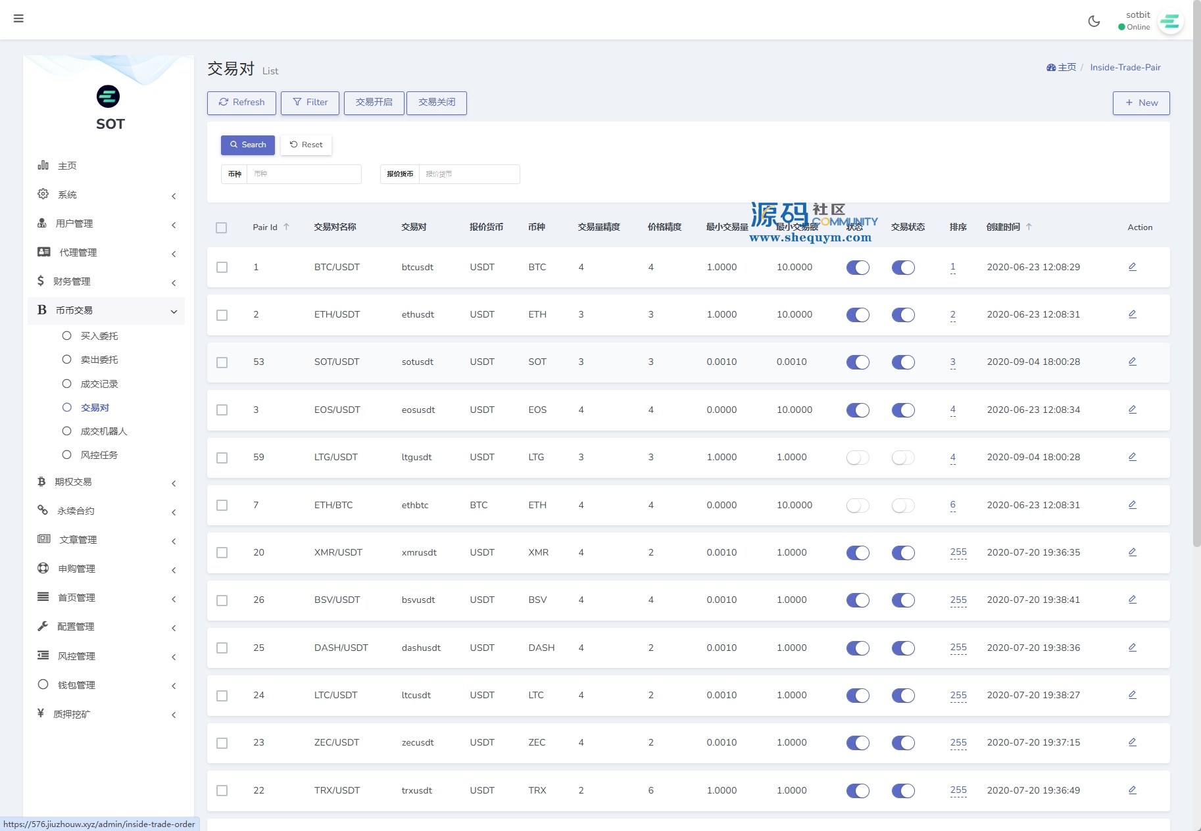Click the edit icon for BTC/USDT row
1201x831 pixels.
tap(1132, 267)
